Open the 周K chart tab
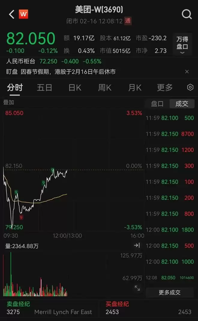Screen dimensions: 198x321 tap(105, 88)
